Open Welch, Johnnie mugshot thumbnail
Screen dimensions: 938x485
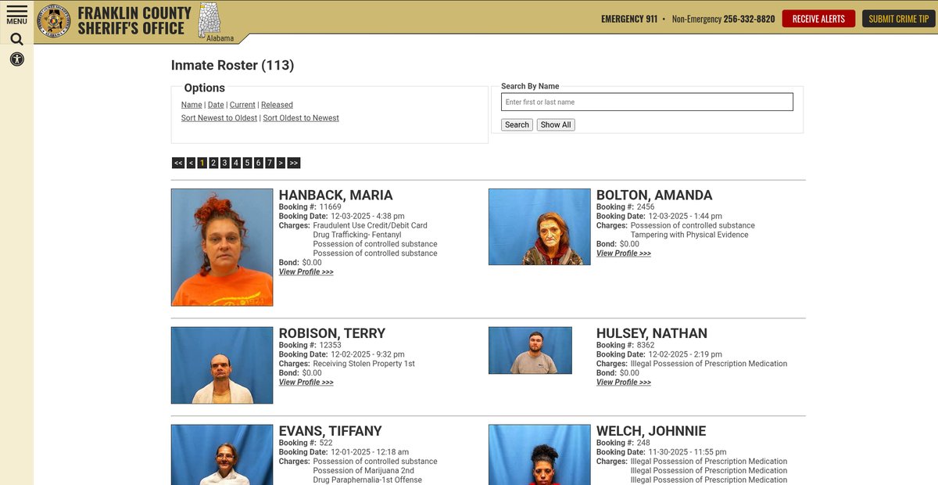[x=539, y=454]
